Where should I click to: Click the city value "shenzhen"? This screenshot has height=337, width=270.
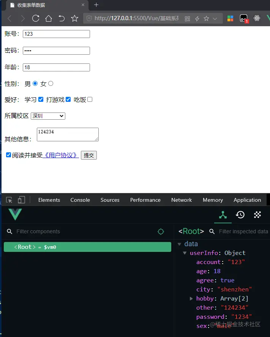[235, 289]
